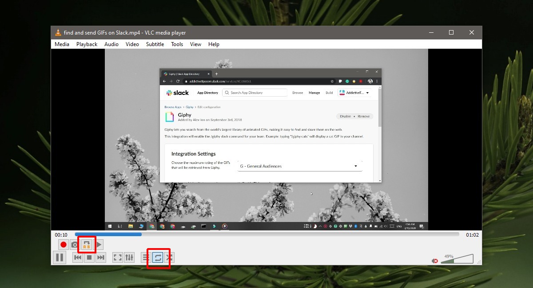Open the Audio menu

(x=111, y=44)
